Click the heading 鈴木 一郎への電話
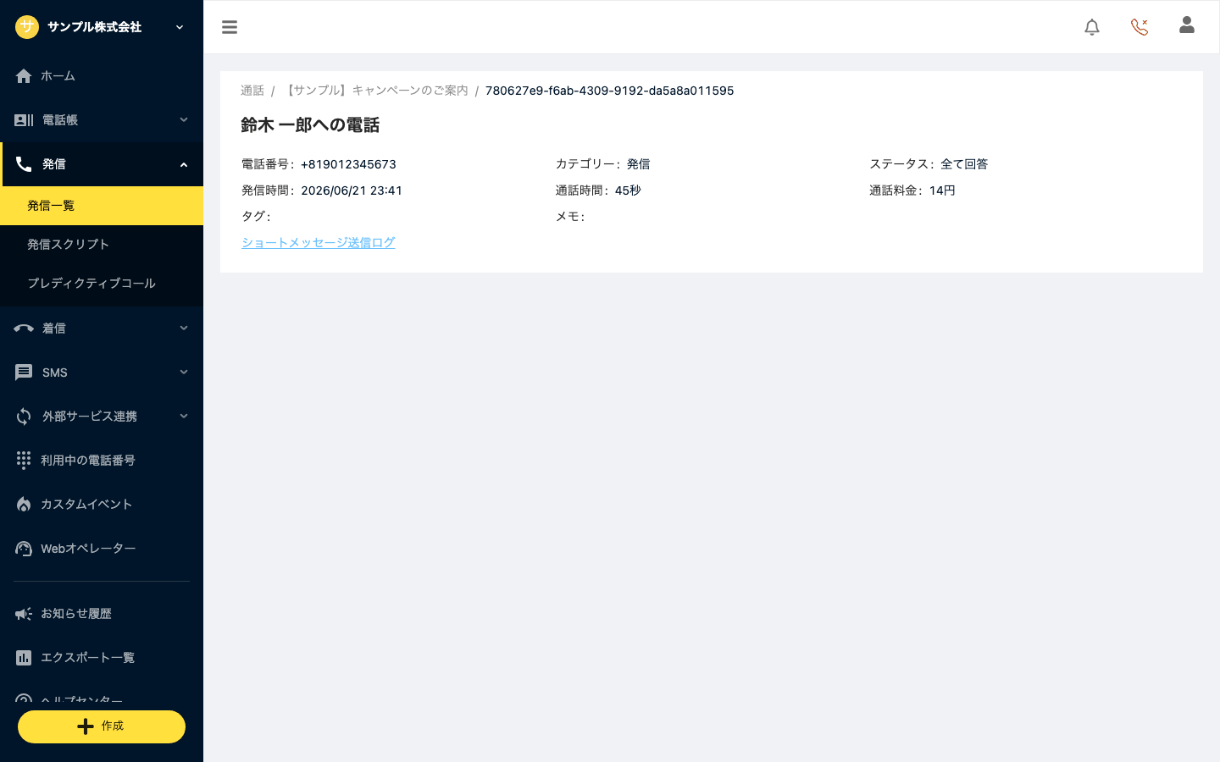Viewport: 1220px width, 762px height. click(x=310, y=125)
